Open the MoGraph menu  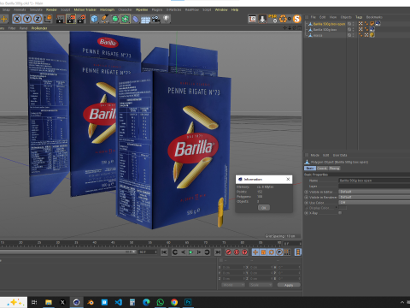(107, 9)
